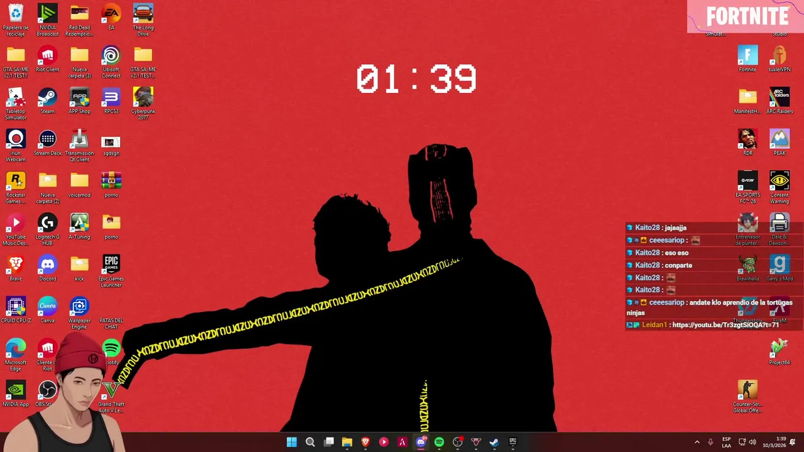Select the A-Tuning desktop shortcut
Viewport: 804px width, 452px height.
point(79,227)
